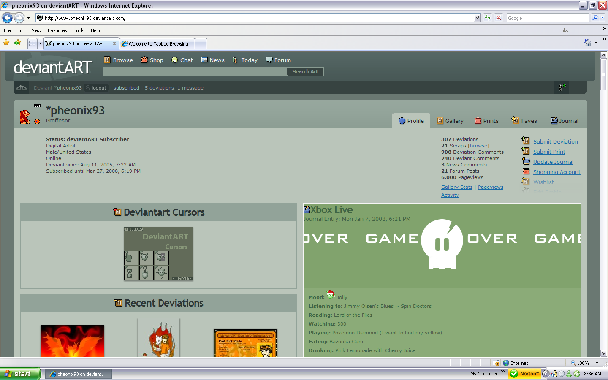Open the View menu
Image resolution: width=608 pixels, height=380 pixels.
36,30
